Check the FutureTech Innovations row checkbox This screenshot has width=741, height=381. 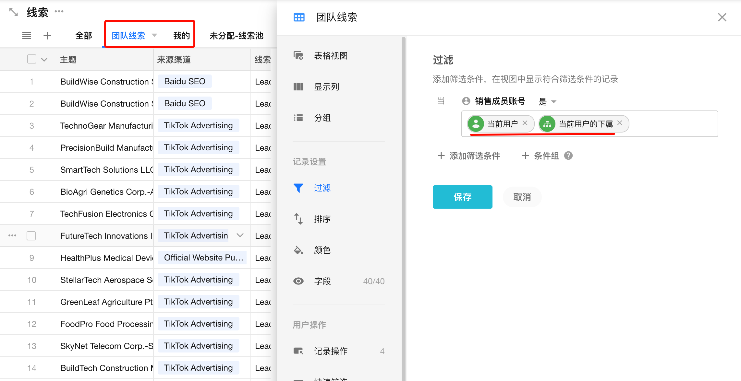[31, 236]
